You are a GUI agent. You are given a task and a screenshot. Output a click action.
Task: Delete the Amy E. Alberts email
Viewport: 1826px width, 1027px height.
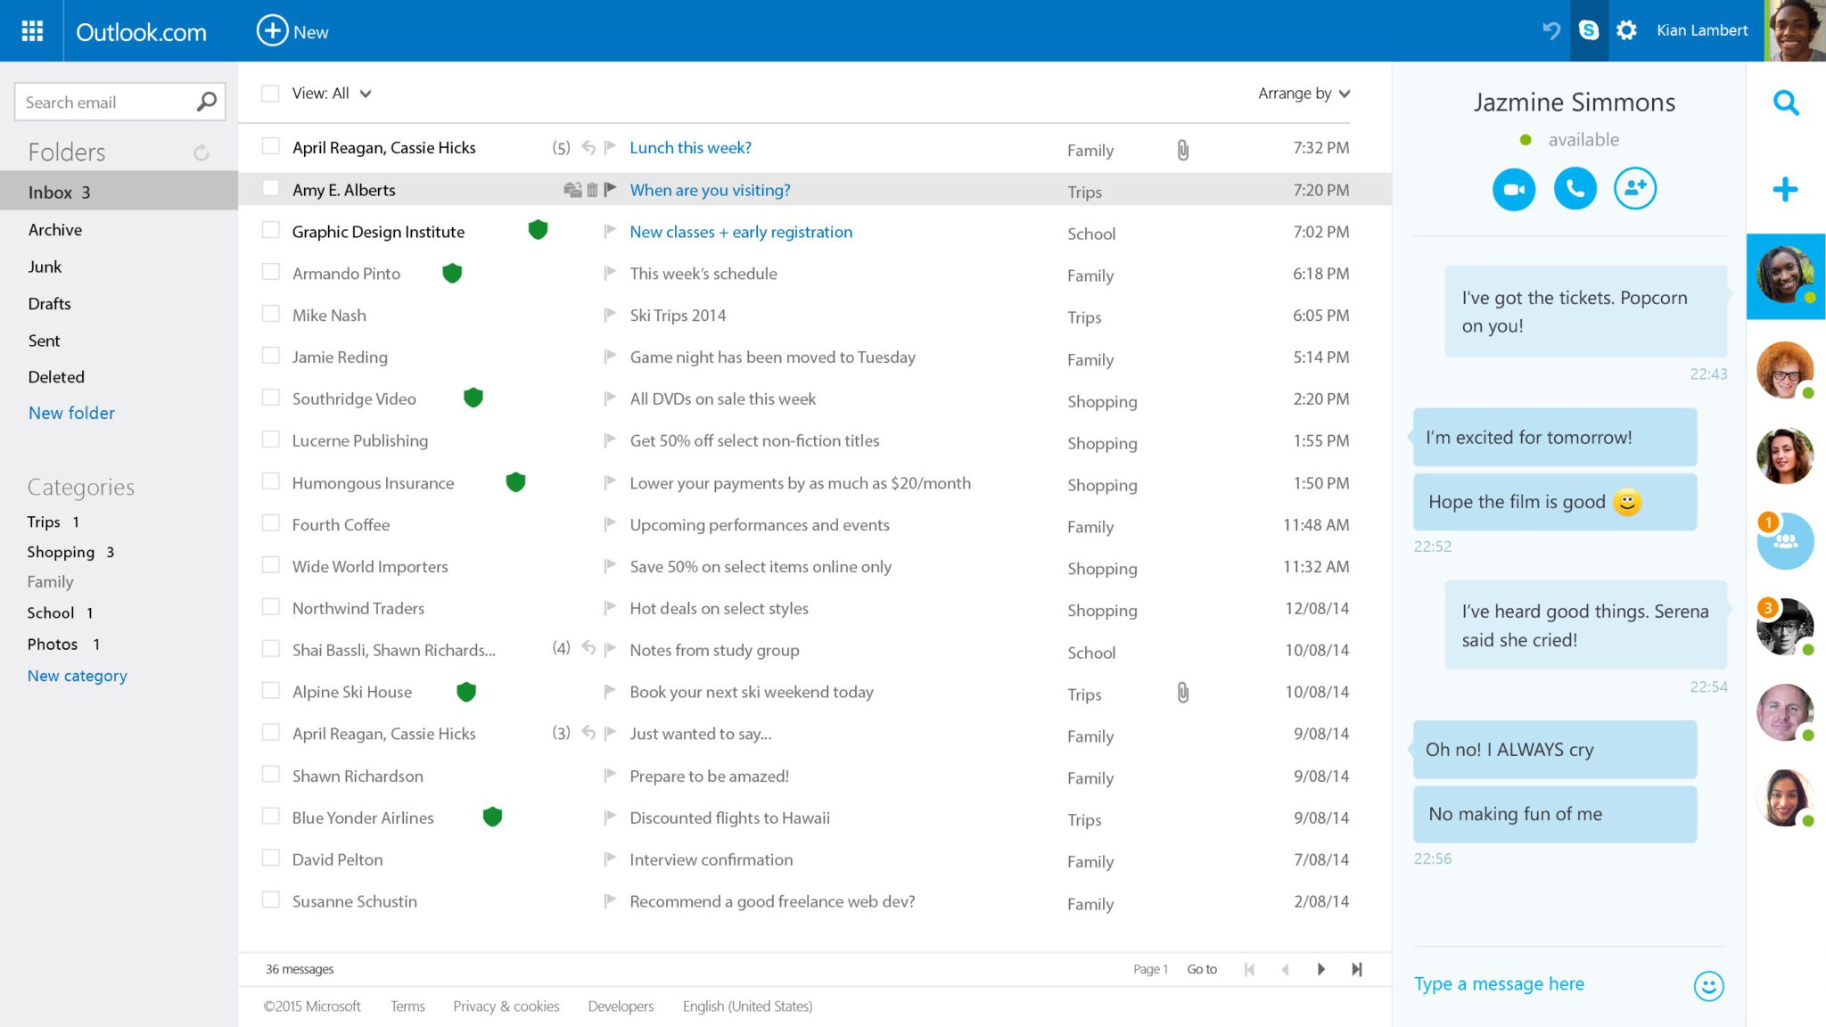(x=591, y=189)
